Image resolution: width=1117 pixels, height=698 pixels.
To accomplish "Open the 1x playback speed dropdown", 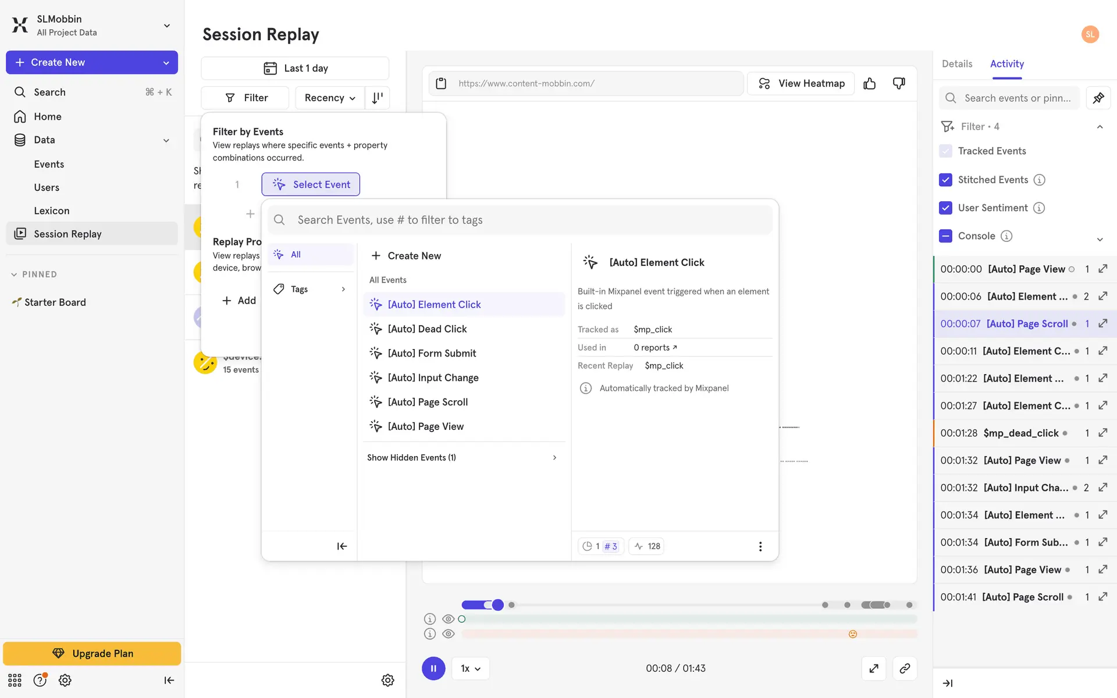I will click(x=470, y=668).
